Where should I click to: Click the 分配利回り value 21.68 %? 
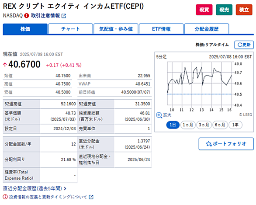(69, 160)
